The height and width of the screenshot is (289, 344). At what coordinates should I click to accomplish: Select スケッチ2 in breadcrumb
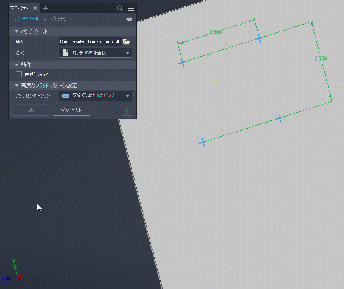tap(58, 19)
